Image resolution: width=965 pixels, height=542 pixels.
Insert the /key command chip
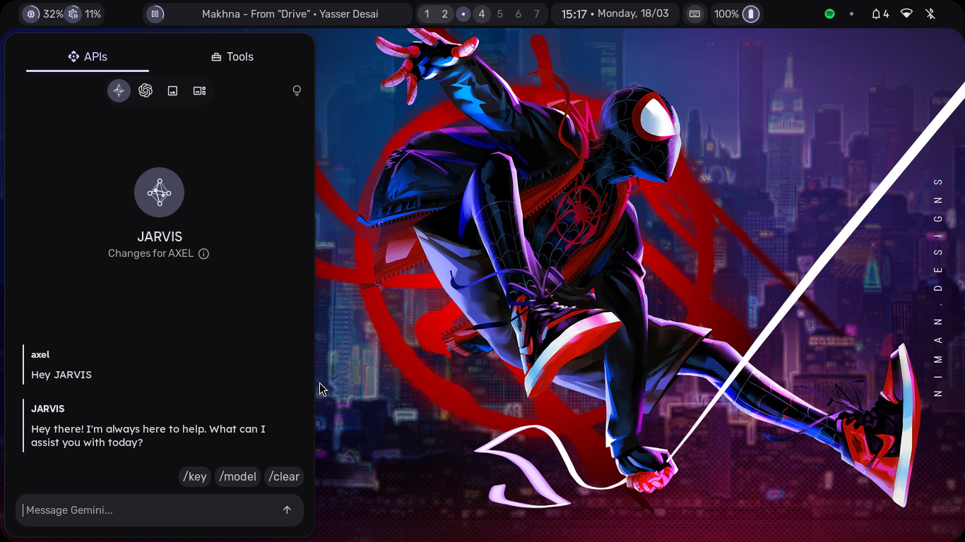pyautogui.click(x=195, y=476)
